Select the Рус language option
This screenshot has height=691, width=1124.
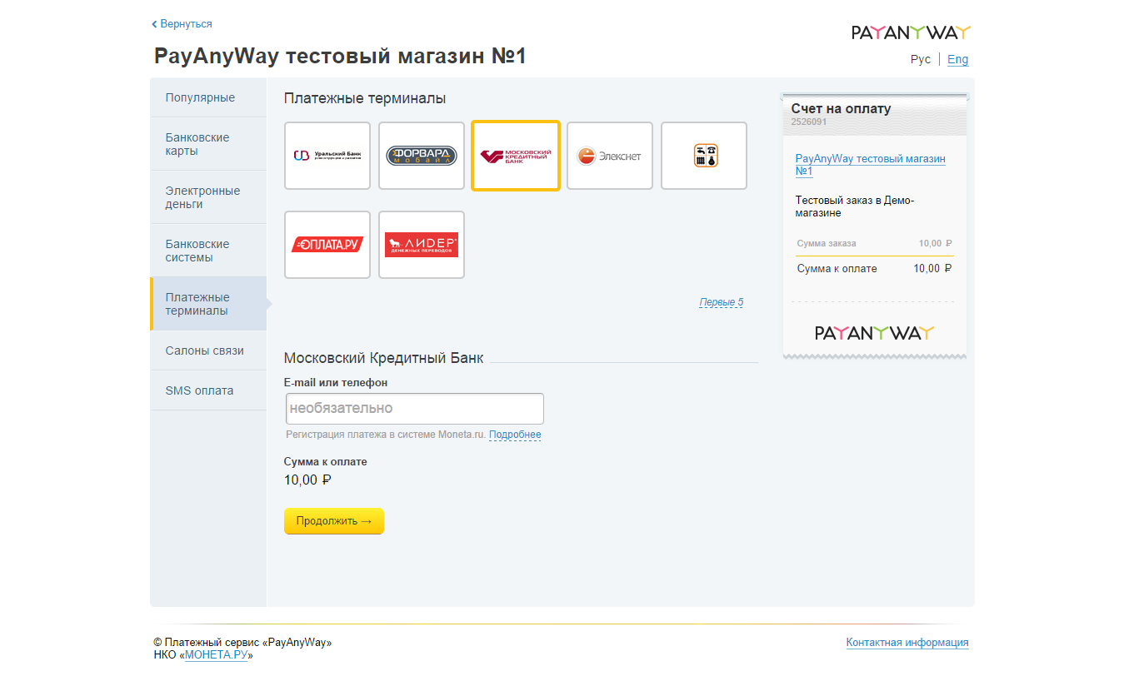click(921, 59)
